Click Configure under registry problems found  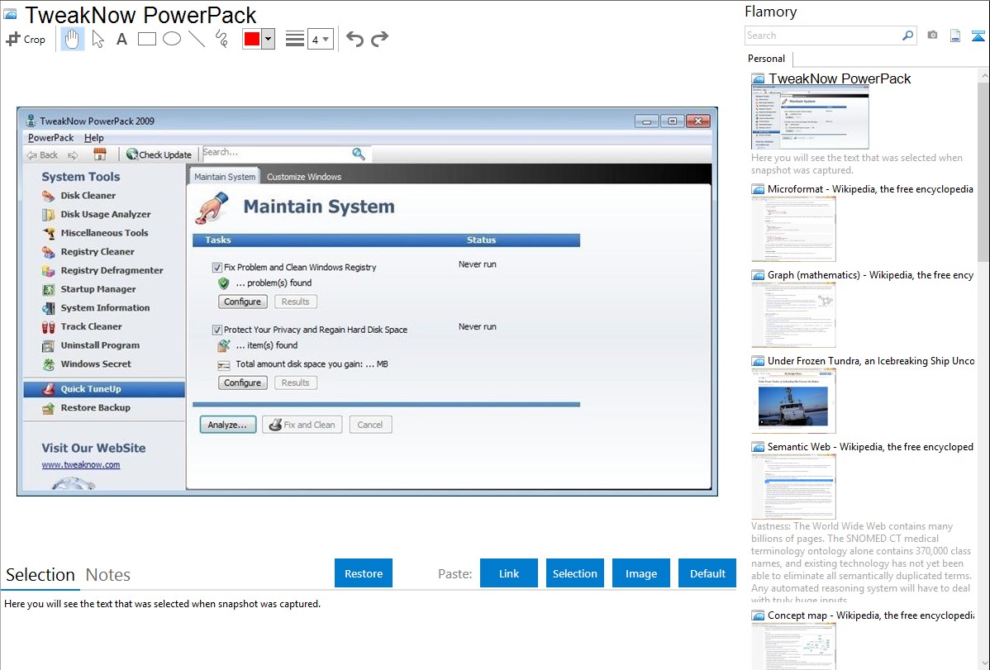coord(242,302)
